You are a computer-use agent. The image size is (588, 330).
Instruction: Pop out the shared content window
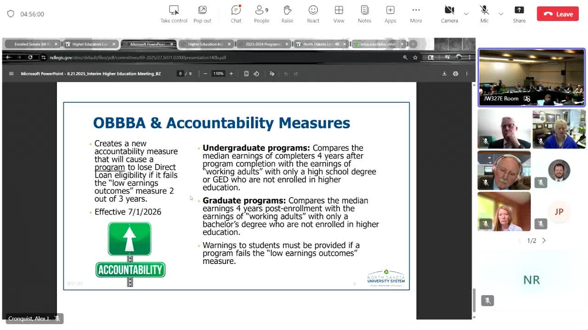coord(202,14)
